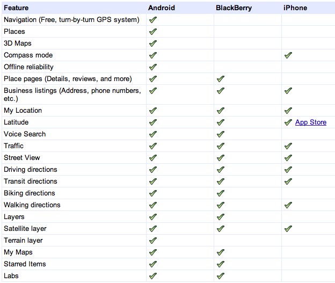
Task: Click the iPhone checkmark for Walking directions
Action: tap(288, 205)
